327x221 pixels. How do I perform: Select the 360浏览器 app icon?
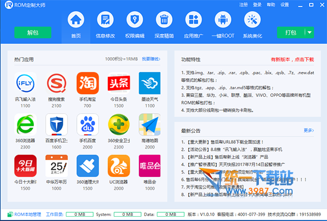26,124
